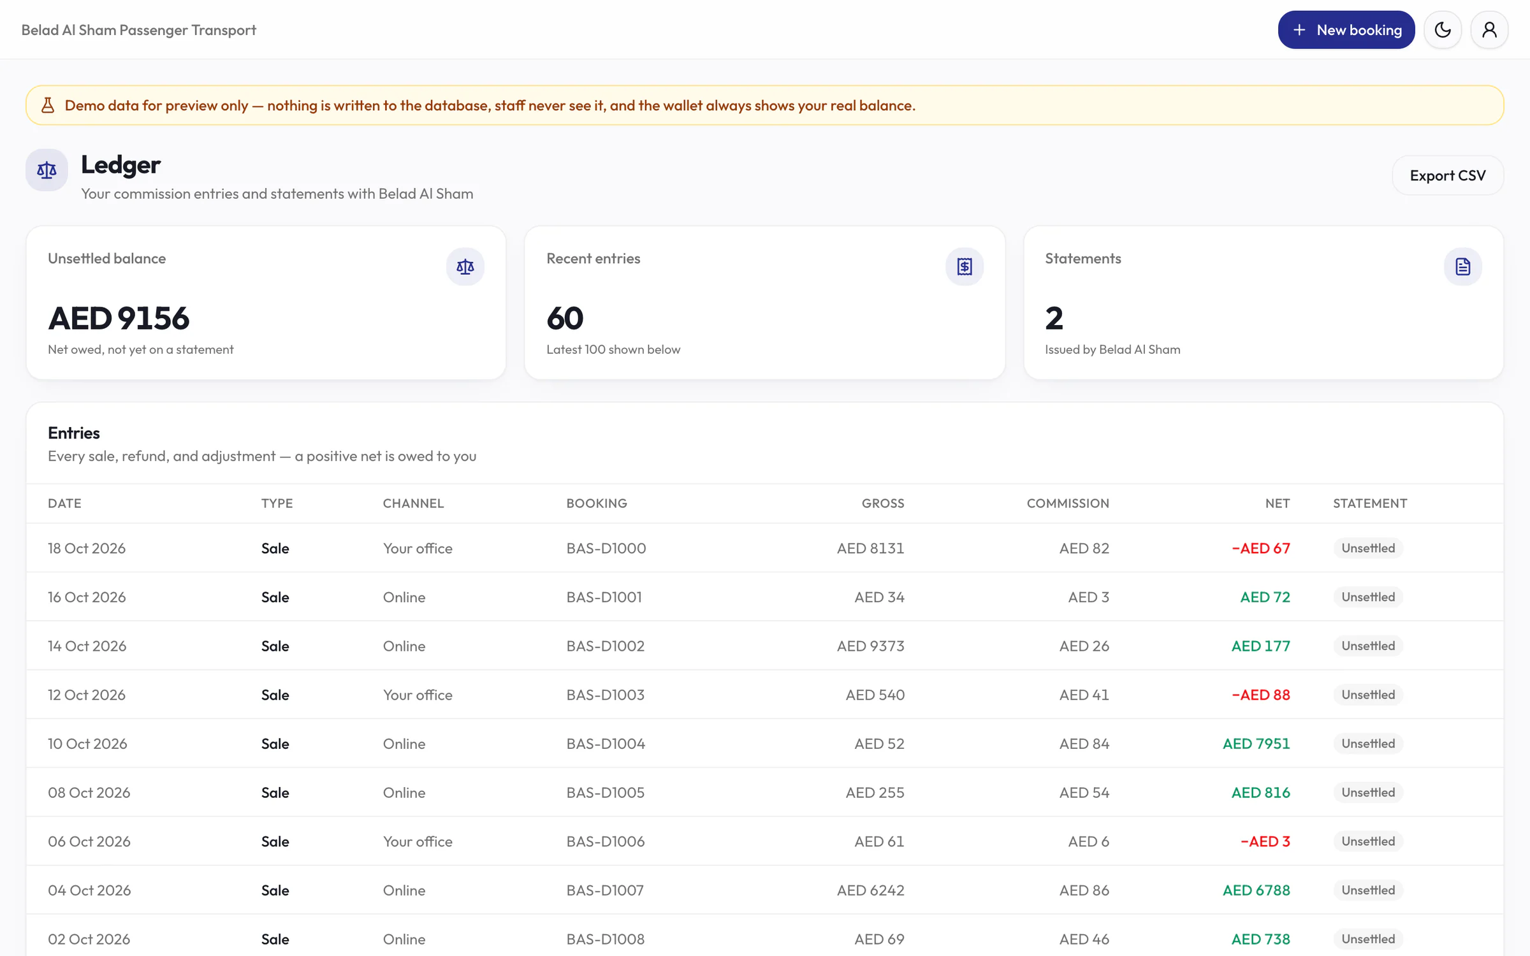The height and width of the screenshot is (956, 1530).
Task: Click the AED 9156 unsettled balance value
Action: point(119,318)
